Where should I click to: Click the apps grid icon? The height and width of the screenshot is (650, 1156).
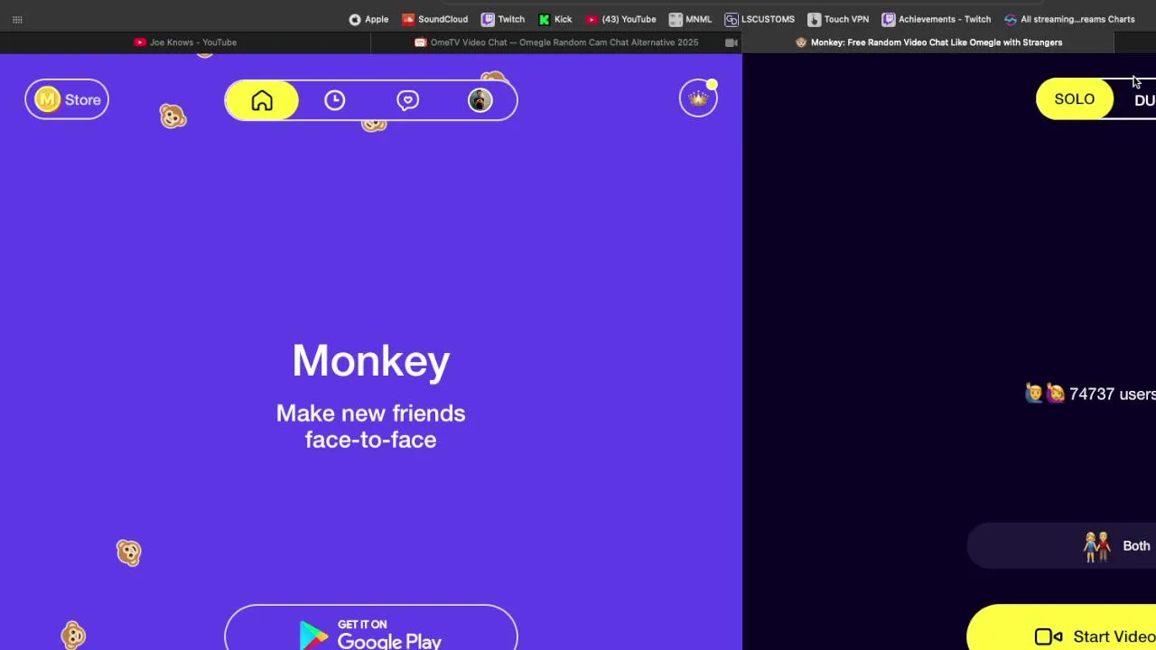pos(17,19)
